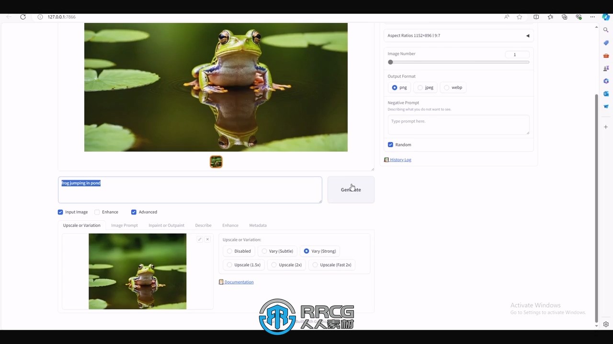Screen dimensions: 613x344
Task: Select webp output format
Action: tap(453, 87)
